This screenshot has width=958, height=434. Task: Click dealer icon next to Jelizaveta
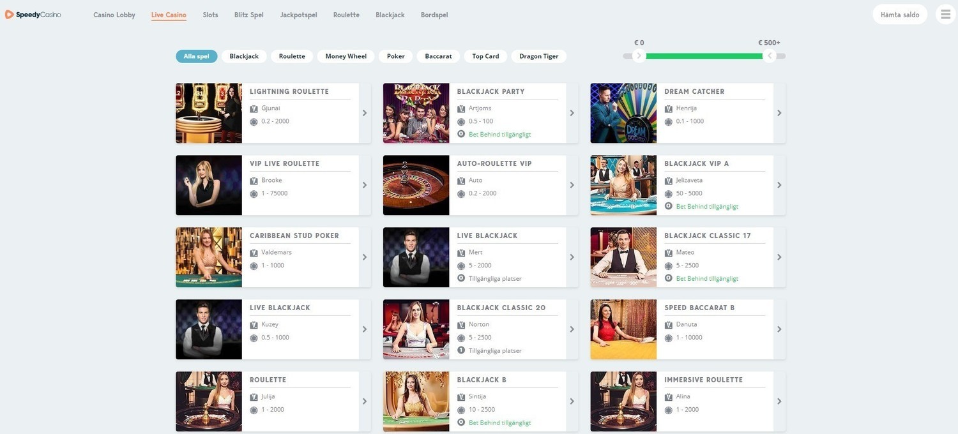pyautogui.click(x=669, y=181)
